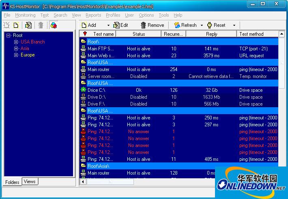The height and width of the screenshot is (199, 288).
Task: Open the Refresh dropdown arrow
Action: [202, 25]
